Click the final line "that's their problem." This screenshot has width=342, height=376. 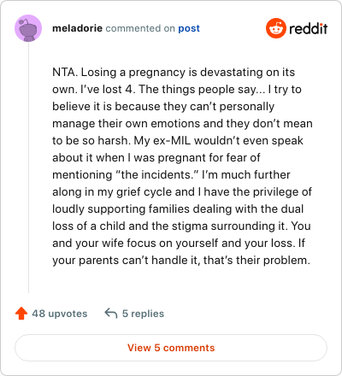[181, 261]
